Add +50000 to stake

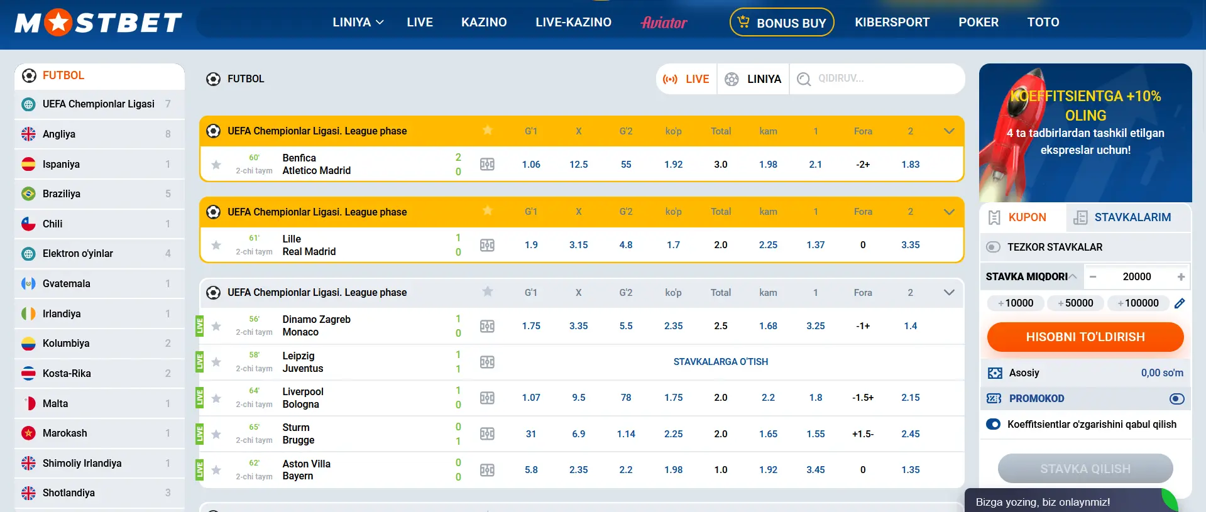coord(1075,303)
